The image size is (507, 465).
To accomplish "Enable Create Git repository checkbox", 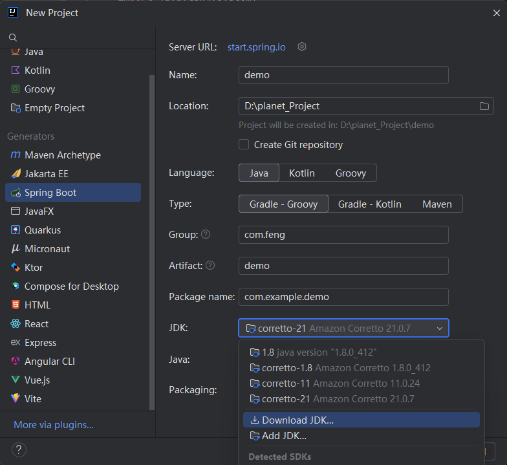I will 244,145.
